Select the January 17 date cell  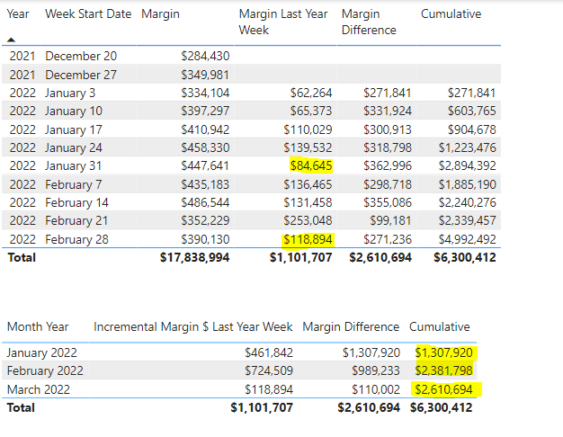click(74, 129)
